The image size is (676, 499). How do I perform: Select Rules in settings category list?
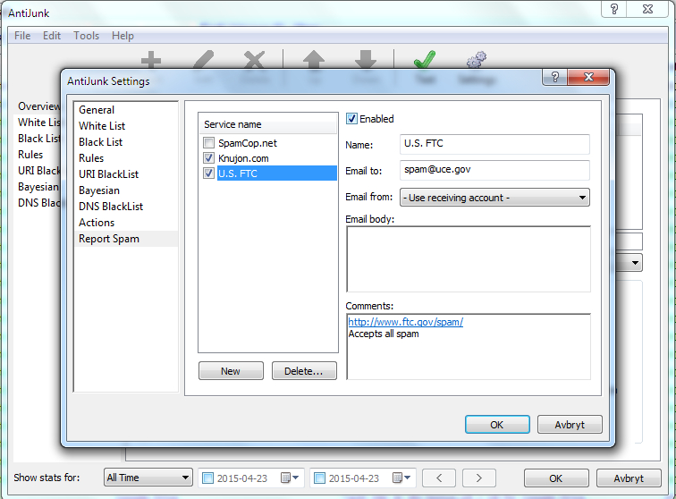pos(126,158)
